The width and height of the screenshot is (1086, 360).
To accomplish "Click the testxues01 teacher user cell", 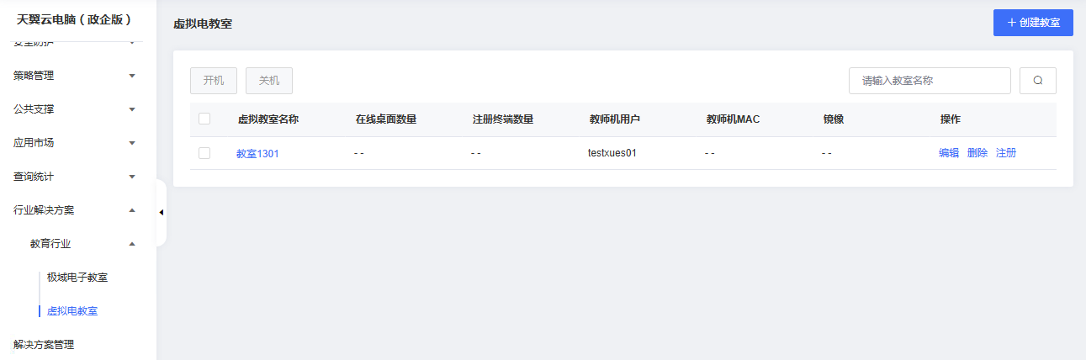I will 612,153.
